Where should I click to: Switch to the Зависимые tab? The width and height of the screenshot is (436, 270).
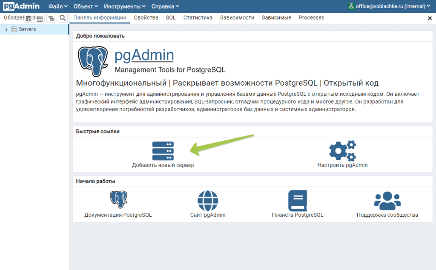[276, 17]
